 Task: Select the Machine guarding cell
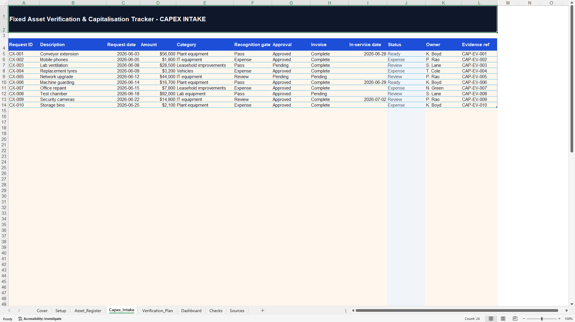coord(73,82)
